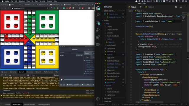Clear the DevTools console
Screen dimensions: 189x106
point(5,75)
